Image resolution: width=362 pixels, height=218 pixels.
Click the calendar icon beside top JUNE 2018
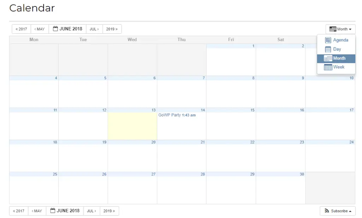tap(55, 29)
